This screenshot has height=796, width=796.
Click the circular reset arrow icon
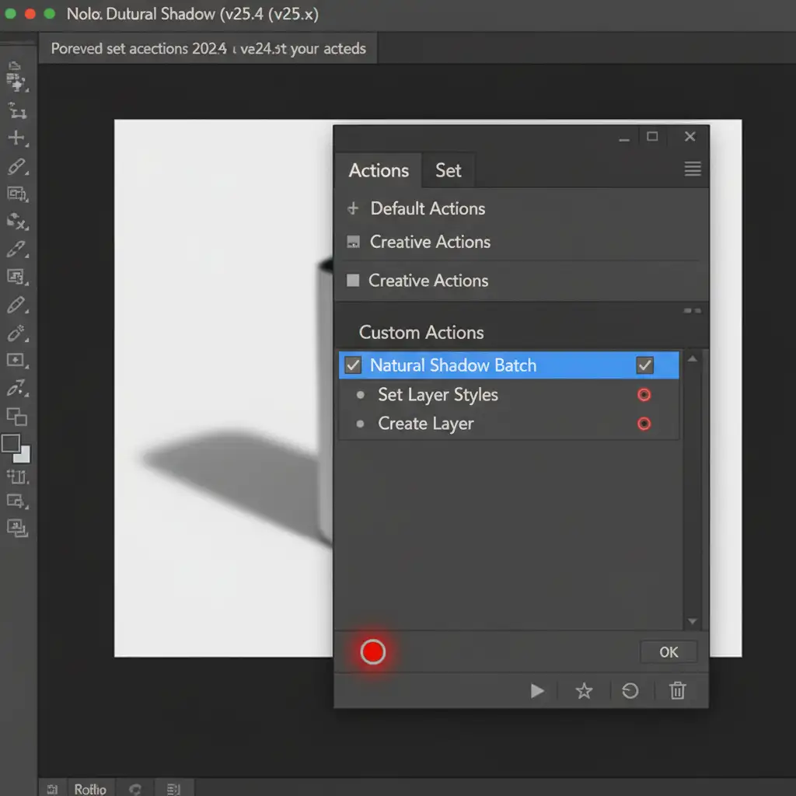coord(630,691)
